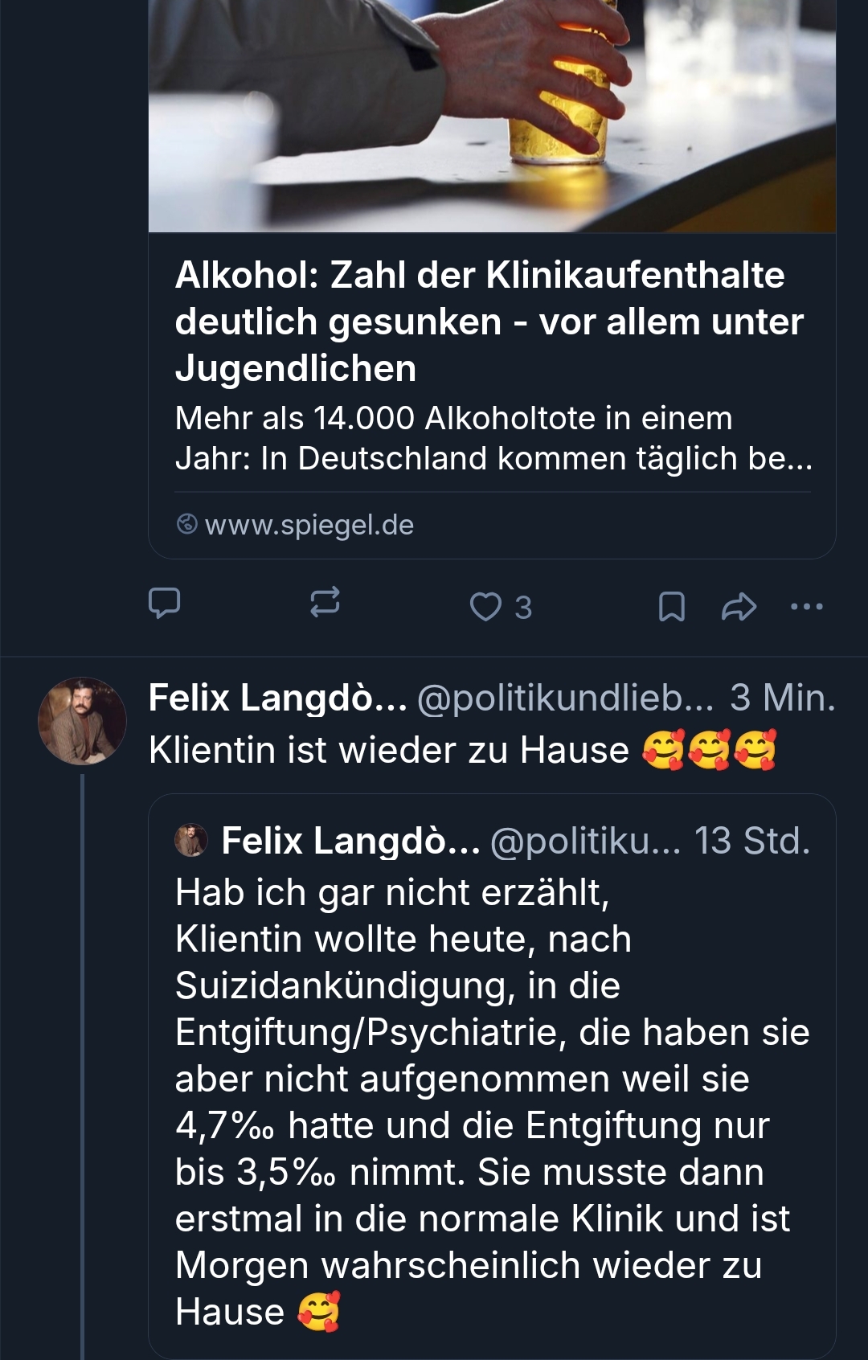Click the Felix Langdò display name
The width and height of the screenshot is (868, 1360).
(x=277, y=698)
